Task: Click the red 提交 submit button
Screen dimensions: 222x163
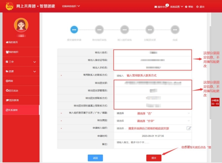Action: (154, 158)
